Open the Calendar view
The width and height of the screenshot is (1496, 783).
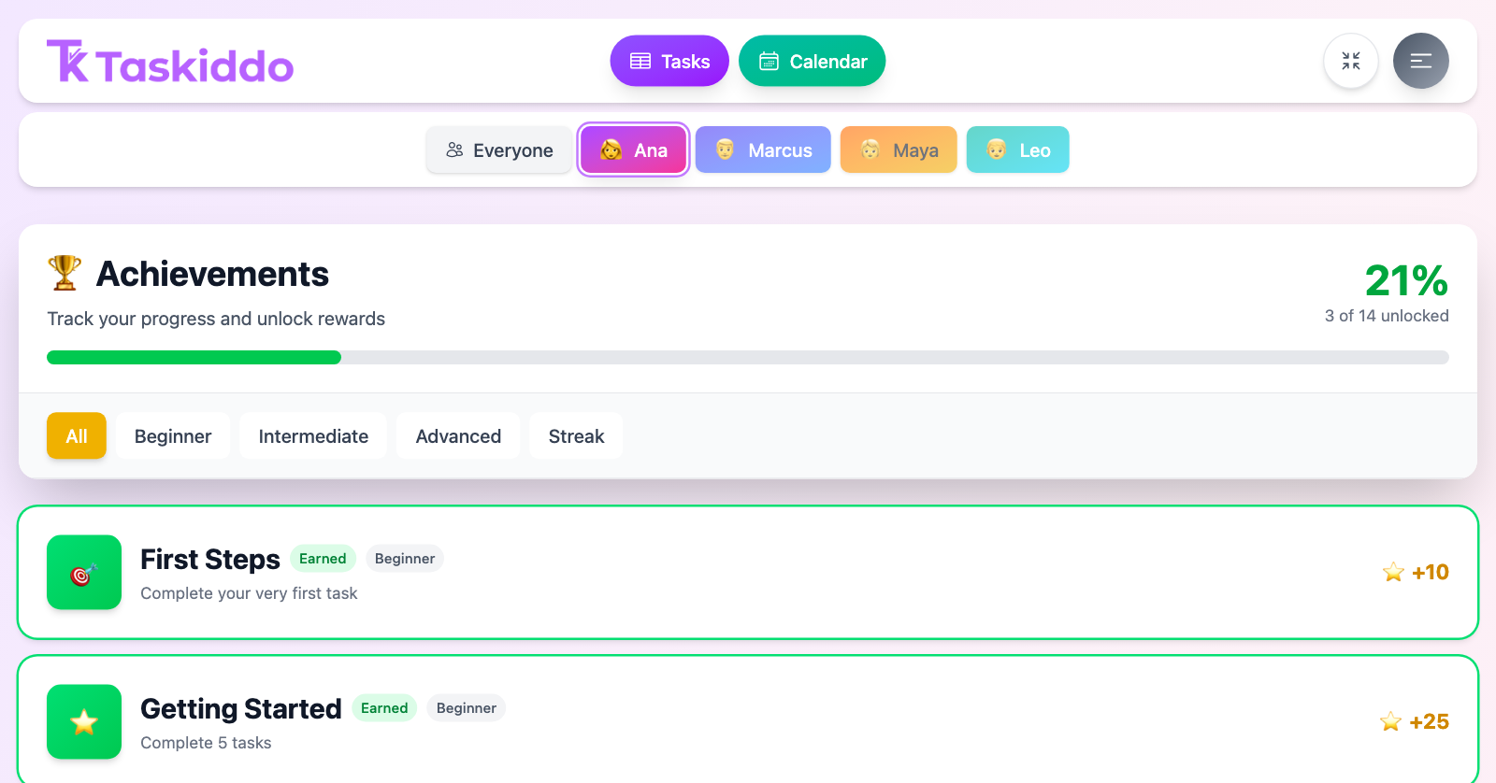813,61
